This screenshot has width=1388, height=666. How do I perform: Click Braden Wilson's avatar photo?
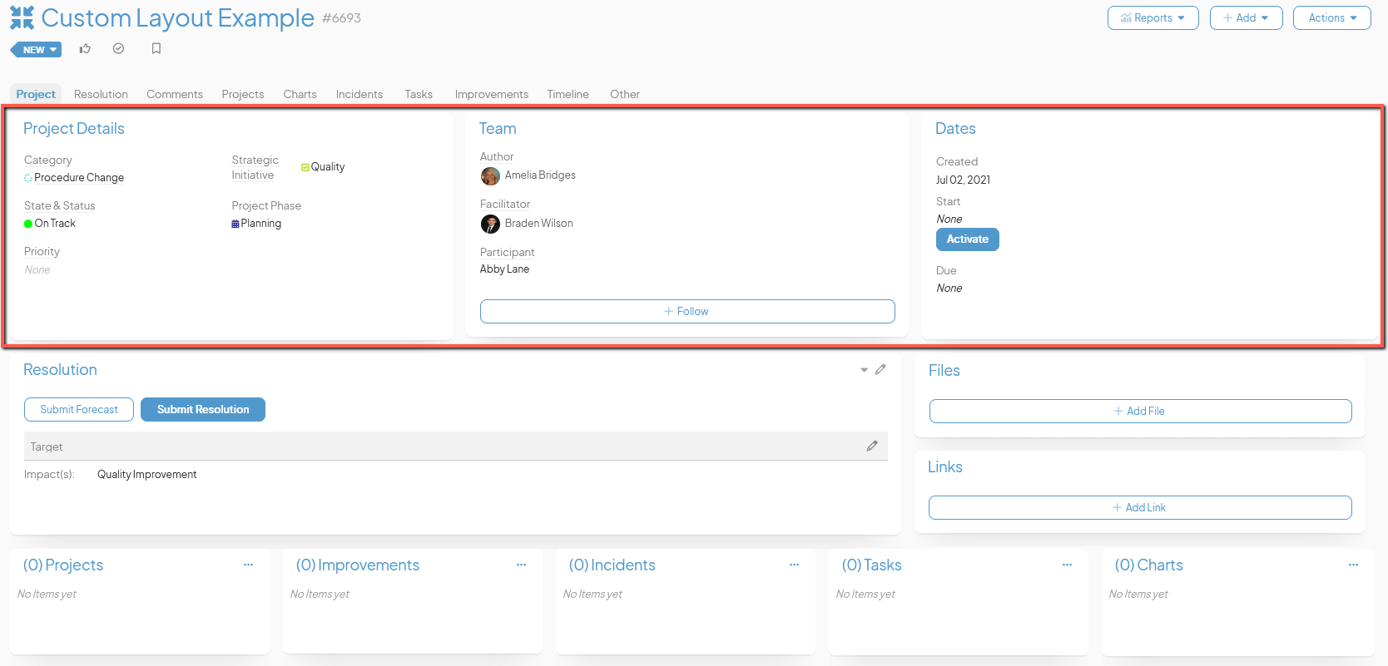click(490, 224)
